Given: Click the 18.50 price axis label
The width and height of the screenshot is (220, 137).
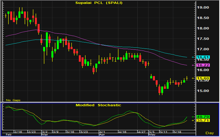Looking at the screenshot, I should coord(203,18).
